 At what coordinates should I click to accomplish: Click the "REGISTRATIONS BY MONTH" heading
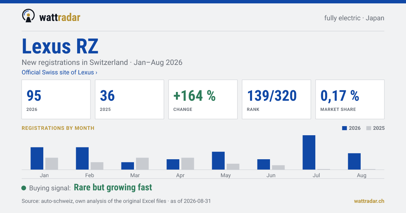coord(58,128)
